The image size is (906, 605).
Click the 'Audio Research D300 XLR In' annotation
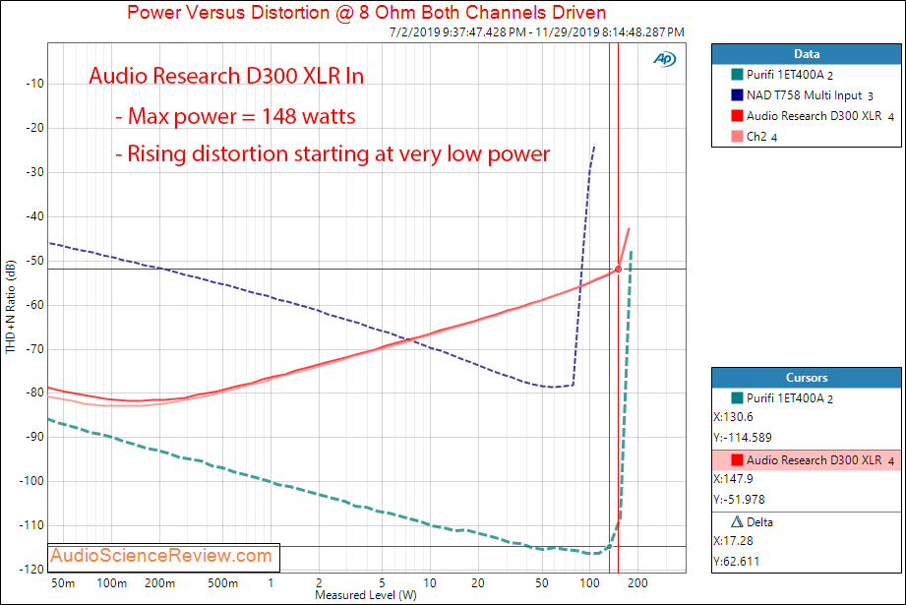pos(226,77)
